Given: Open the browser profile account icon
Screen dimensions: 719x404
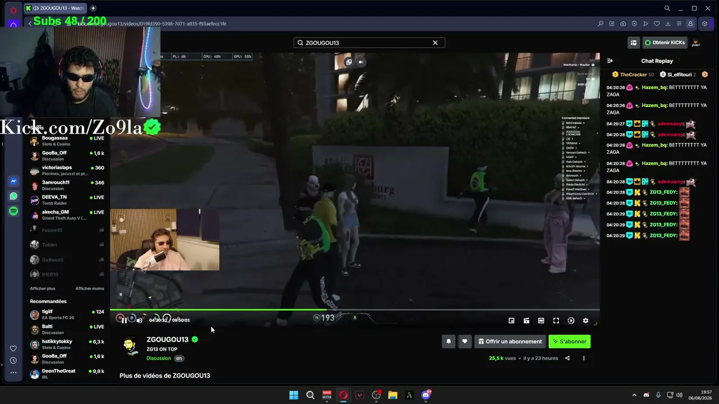Looking at the screenshot, I should (x=690, y=24).
